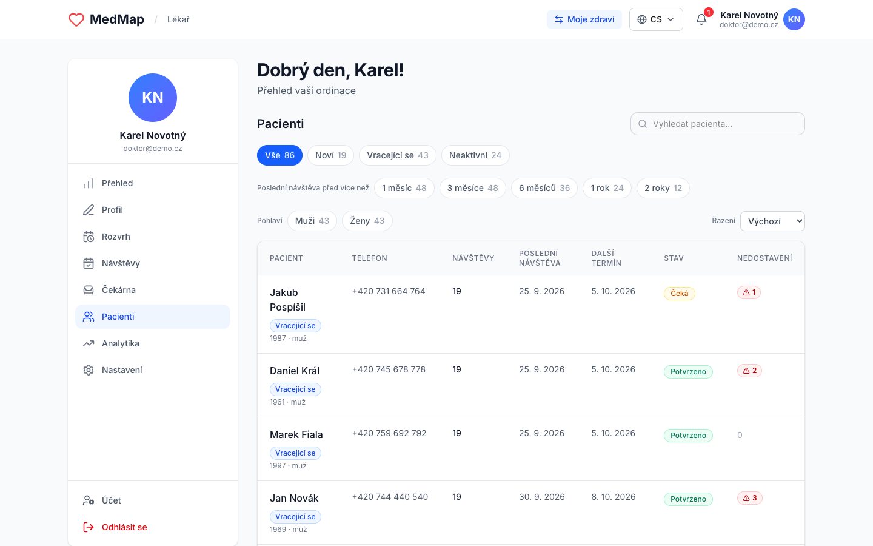
Task: Open Analytika in the sidebar menu
Action: [153, 343]
